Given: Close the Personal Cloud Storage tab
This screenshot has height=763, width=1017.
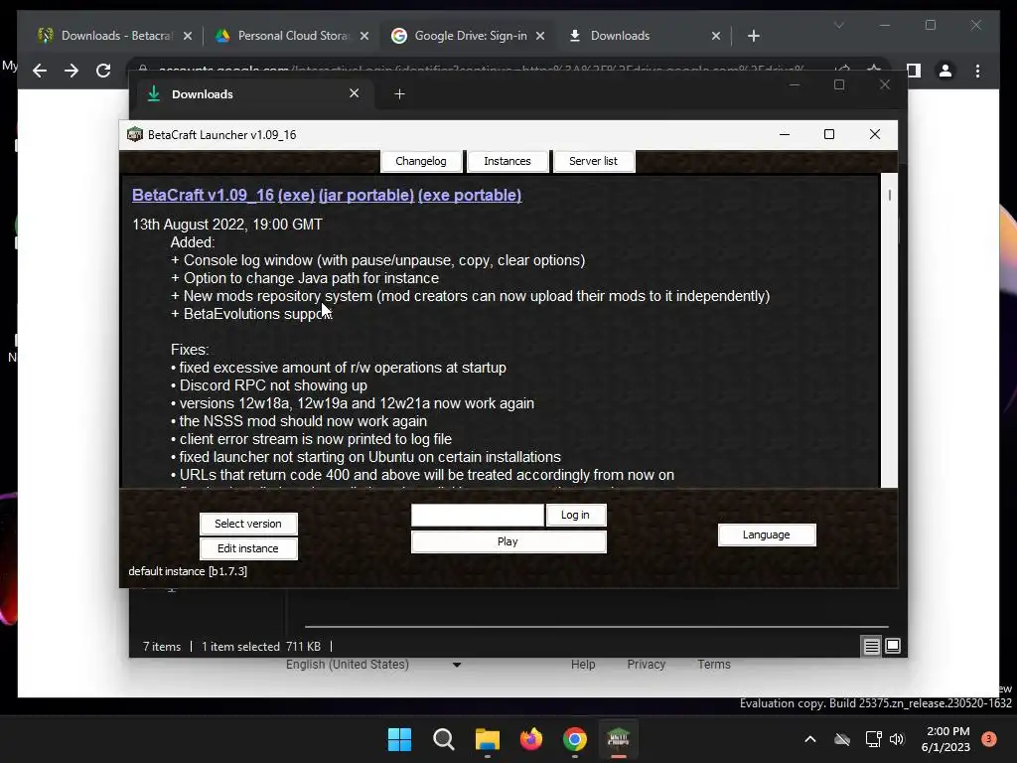Looking at the screenshot, I should coord(364,36).
